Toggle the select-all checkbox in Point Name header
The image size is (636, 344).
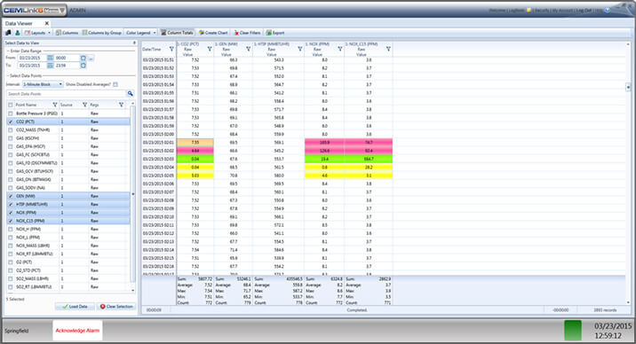10,105
